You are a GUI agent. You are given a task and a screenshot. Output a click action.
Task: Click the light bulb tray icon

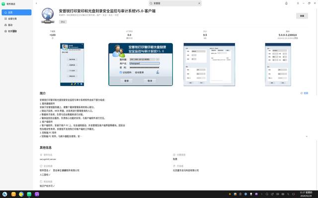click(x=251, y=194)
